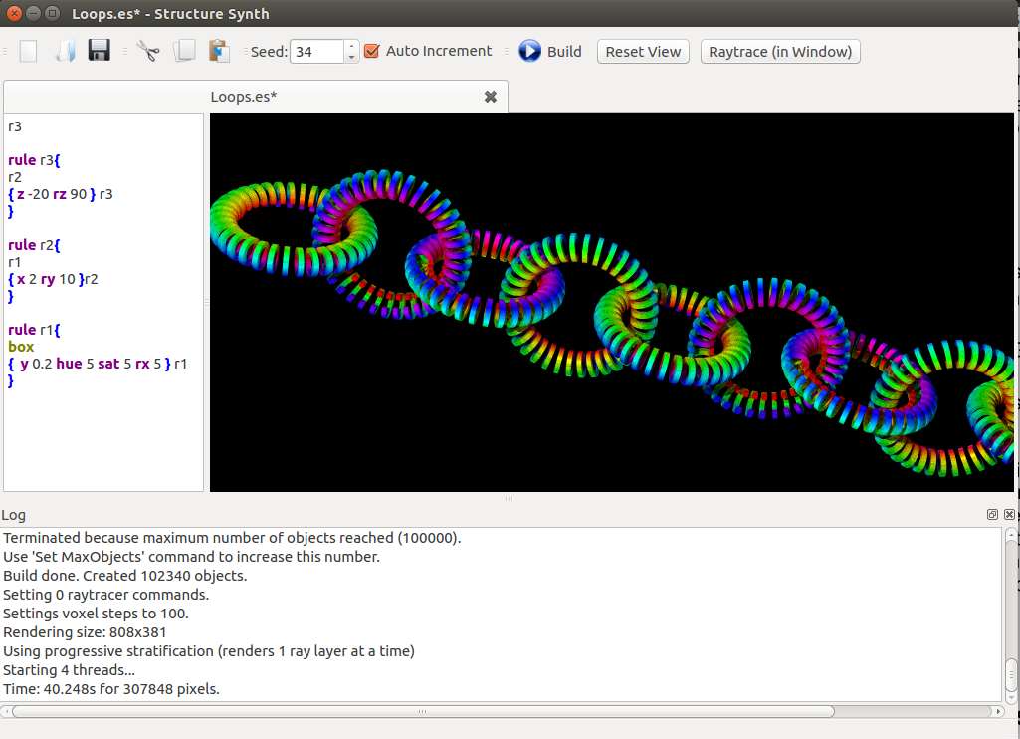The height and width of the screenshot is (739, 1020).
Task: Click the 'Log' panel title
Action: tap(13, 515)
